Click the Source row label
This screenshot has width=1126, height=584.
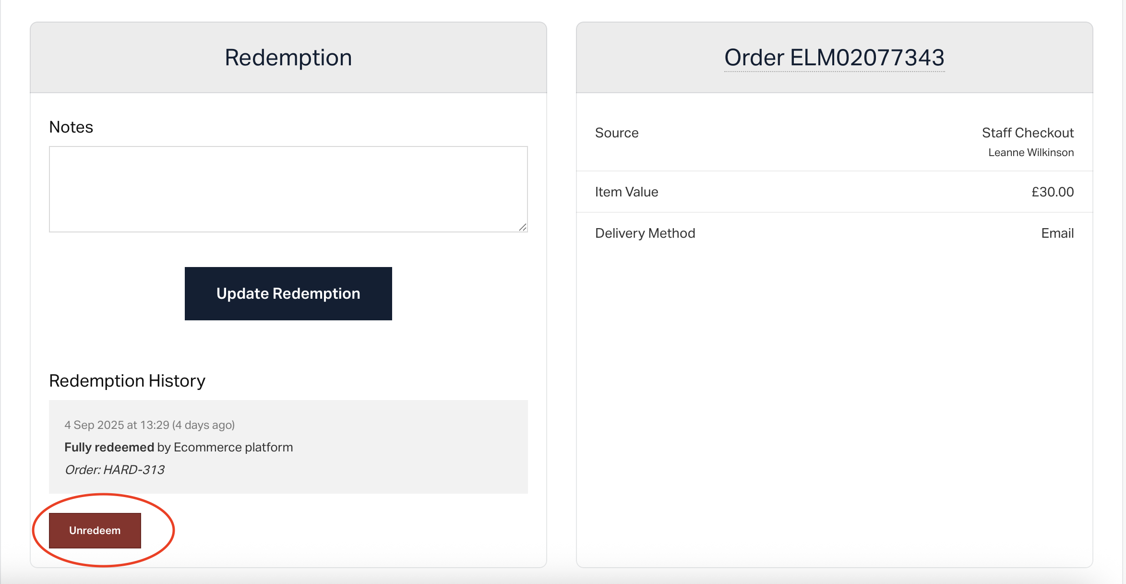(617, 133)
